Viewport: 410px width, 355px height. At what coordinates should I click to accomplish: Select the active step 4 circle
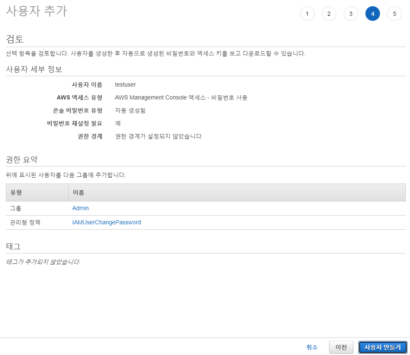pos(372,14)
